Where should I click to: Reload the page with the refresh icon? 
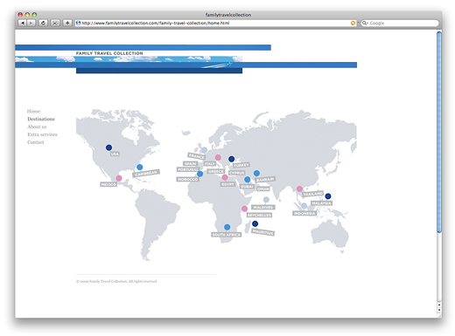[43, 23]
